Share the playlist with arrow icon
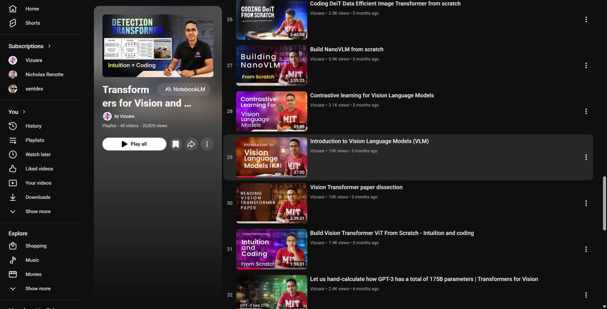This screenshot has height=309, width=607. click(x=191, y=144)
